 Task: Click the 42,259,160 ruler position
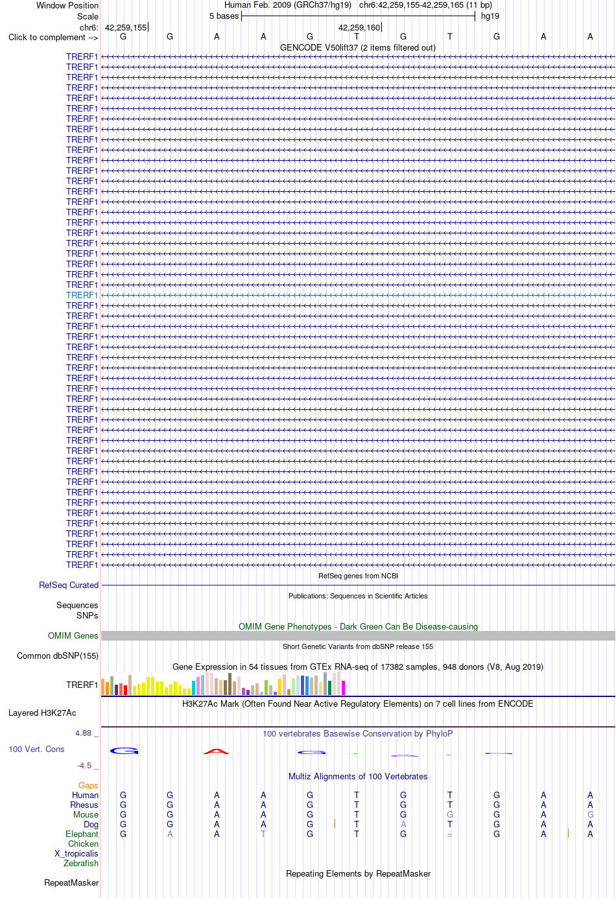pyautogui.click(x=359, y=27)
